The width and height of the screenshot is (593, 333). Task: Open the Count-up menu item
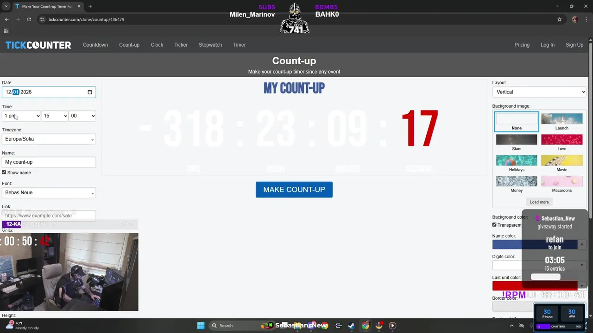tap(129, 45)
